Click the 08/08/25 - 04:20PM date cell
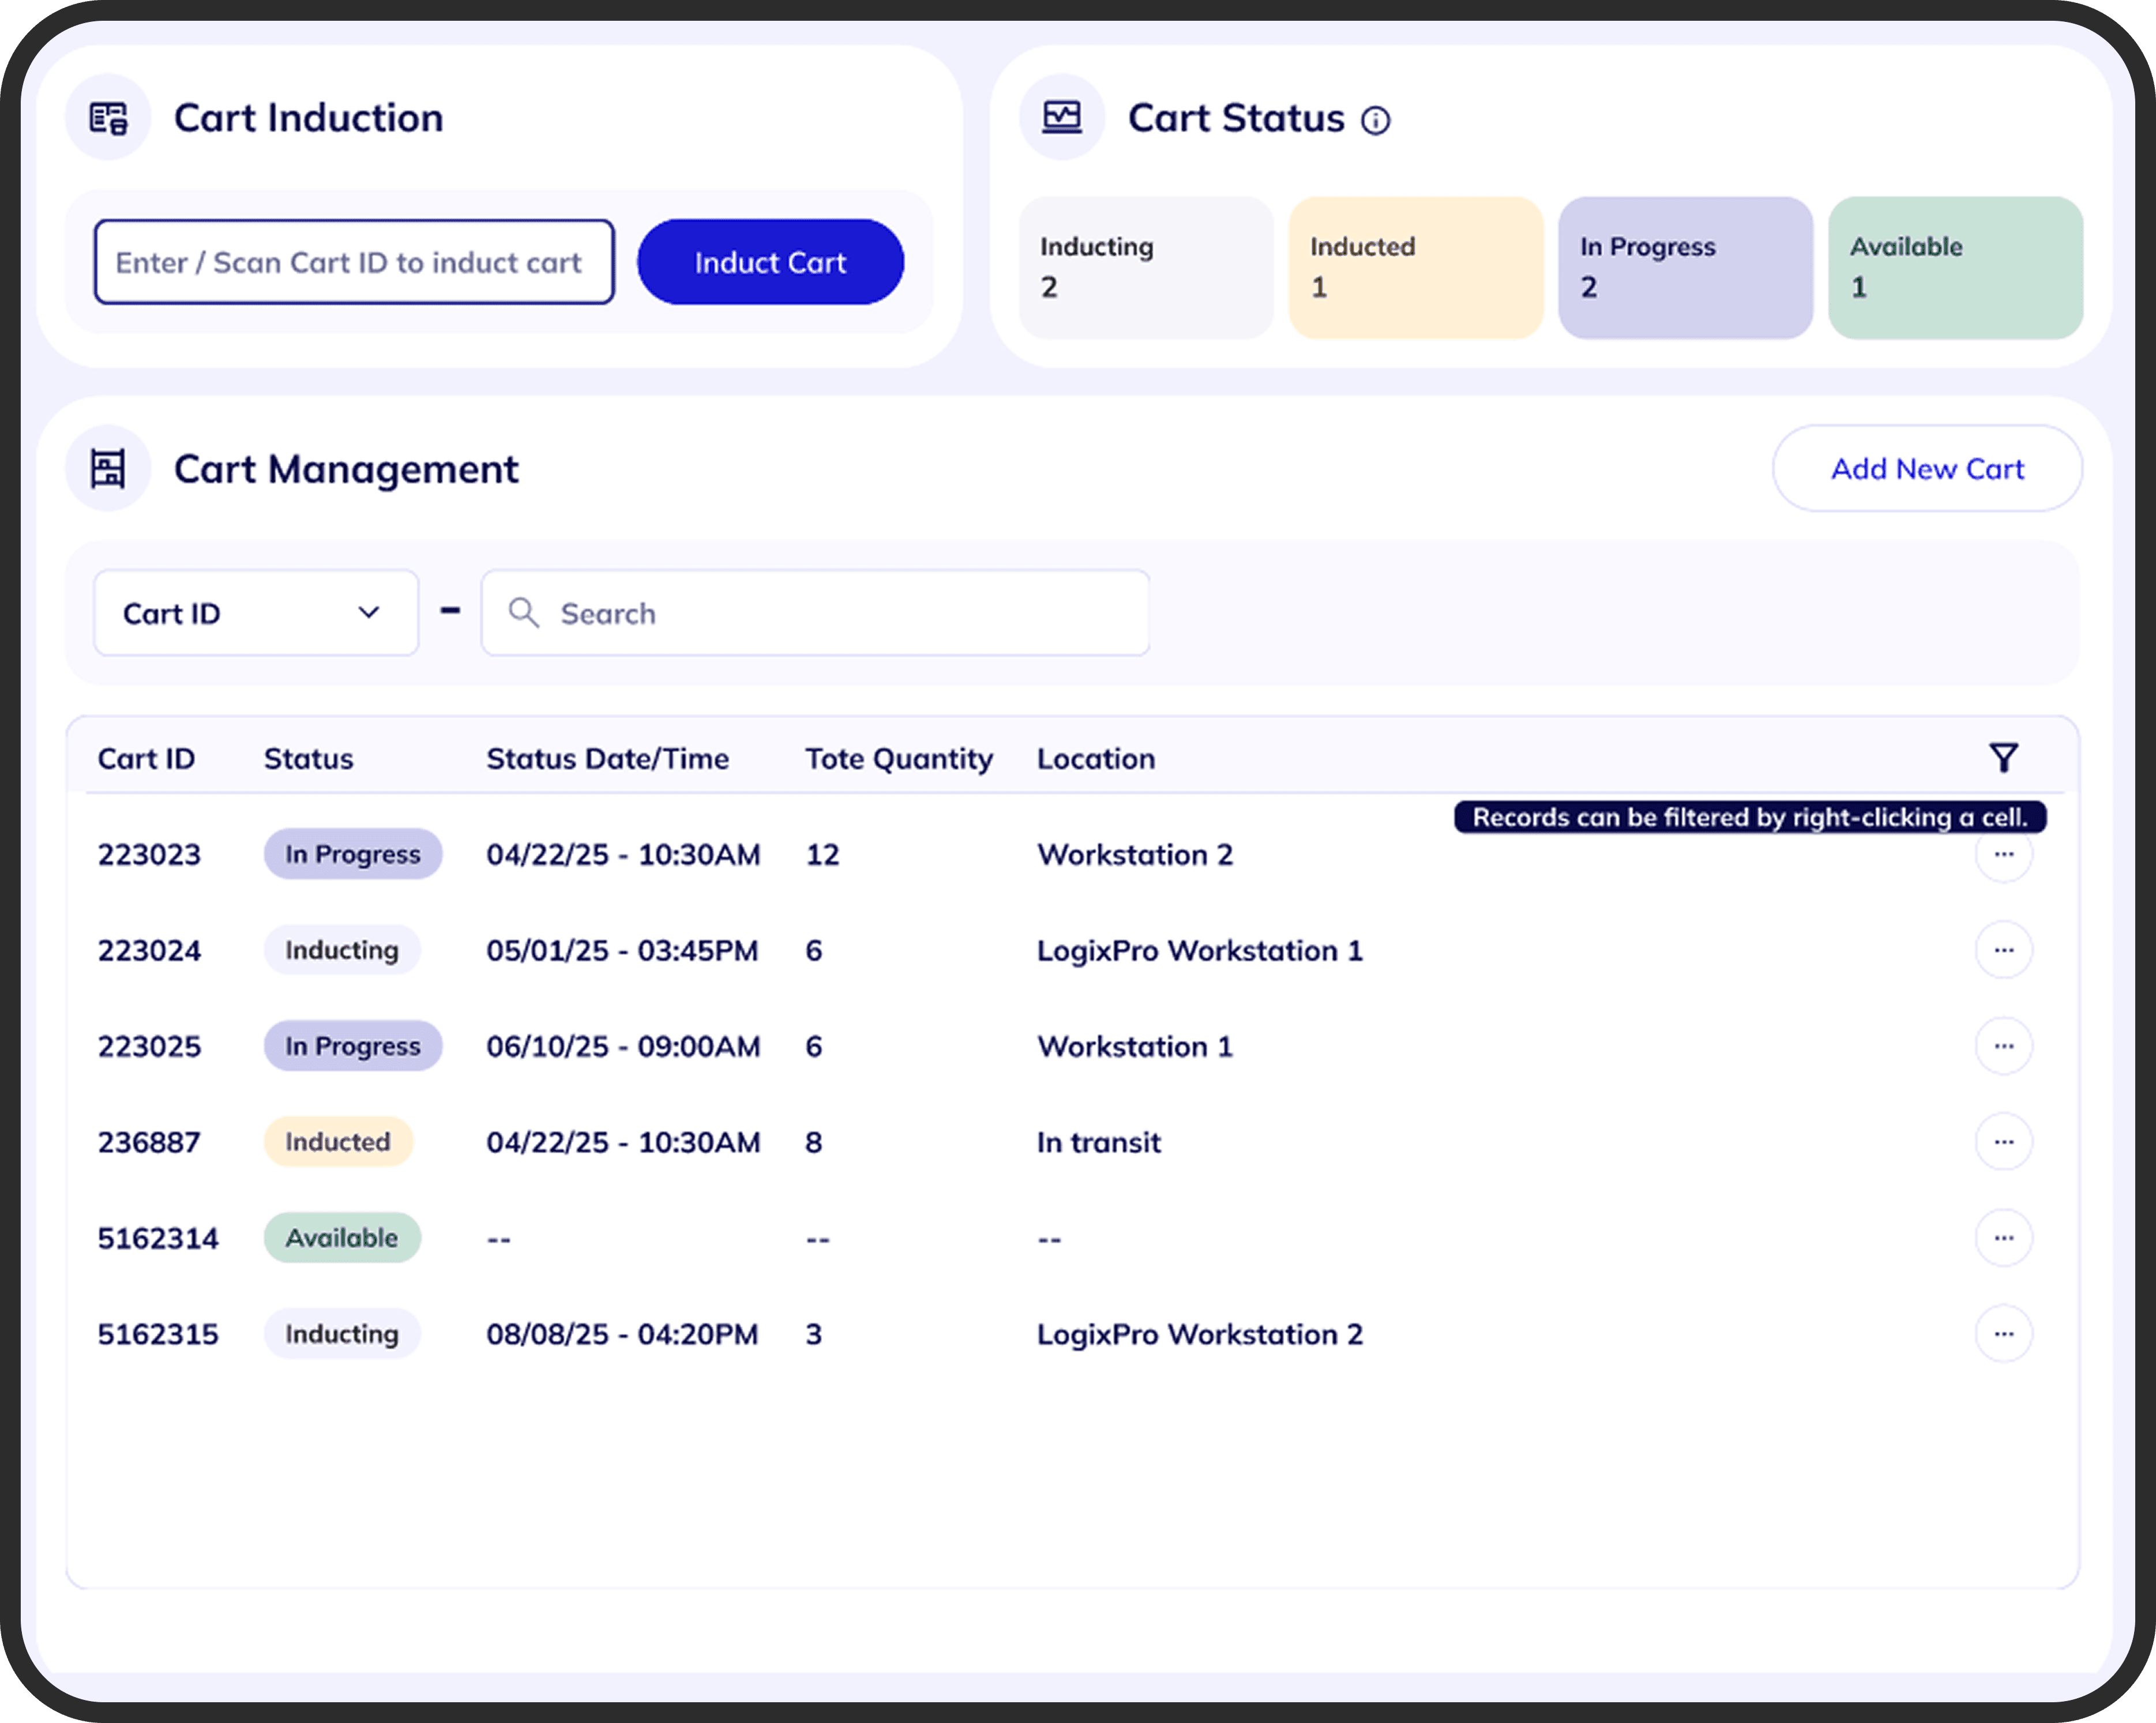 coord(622,1335)
